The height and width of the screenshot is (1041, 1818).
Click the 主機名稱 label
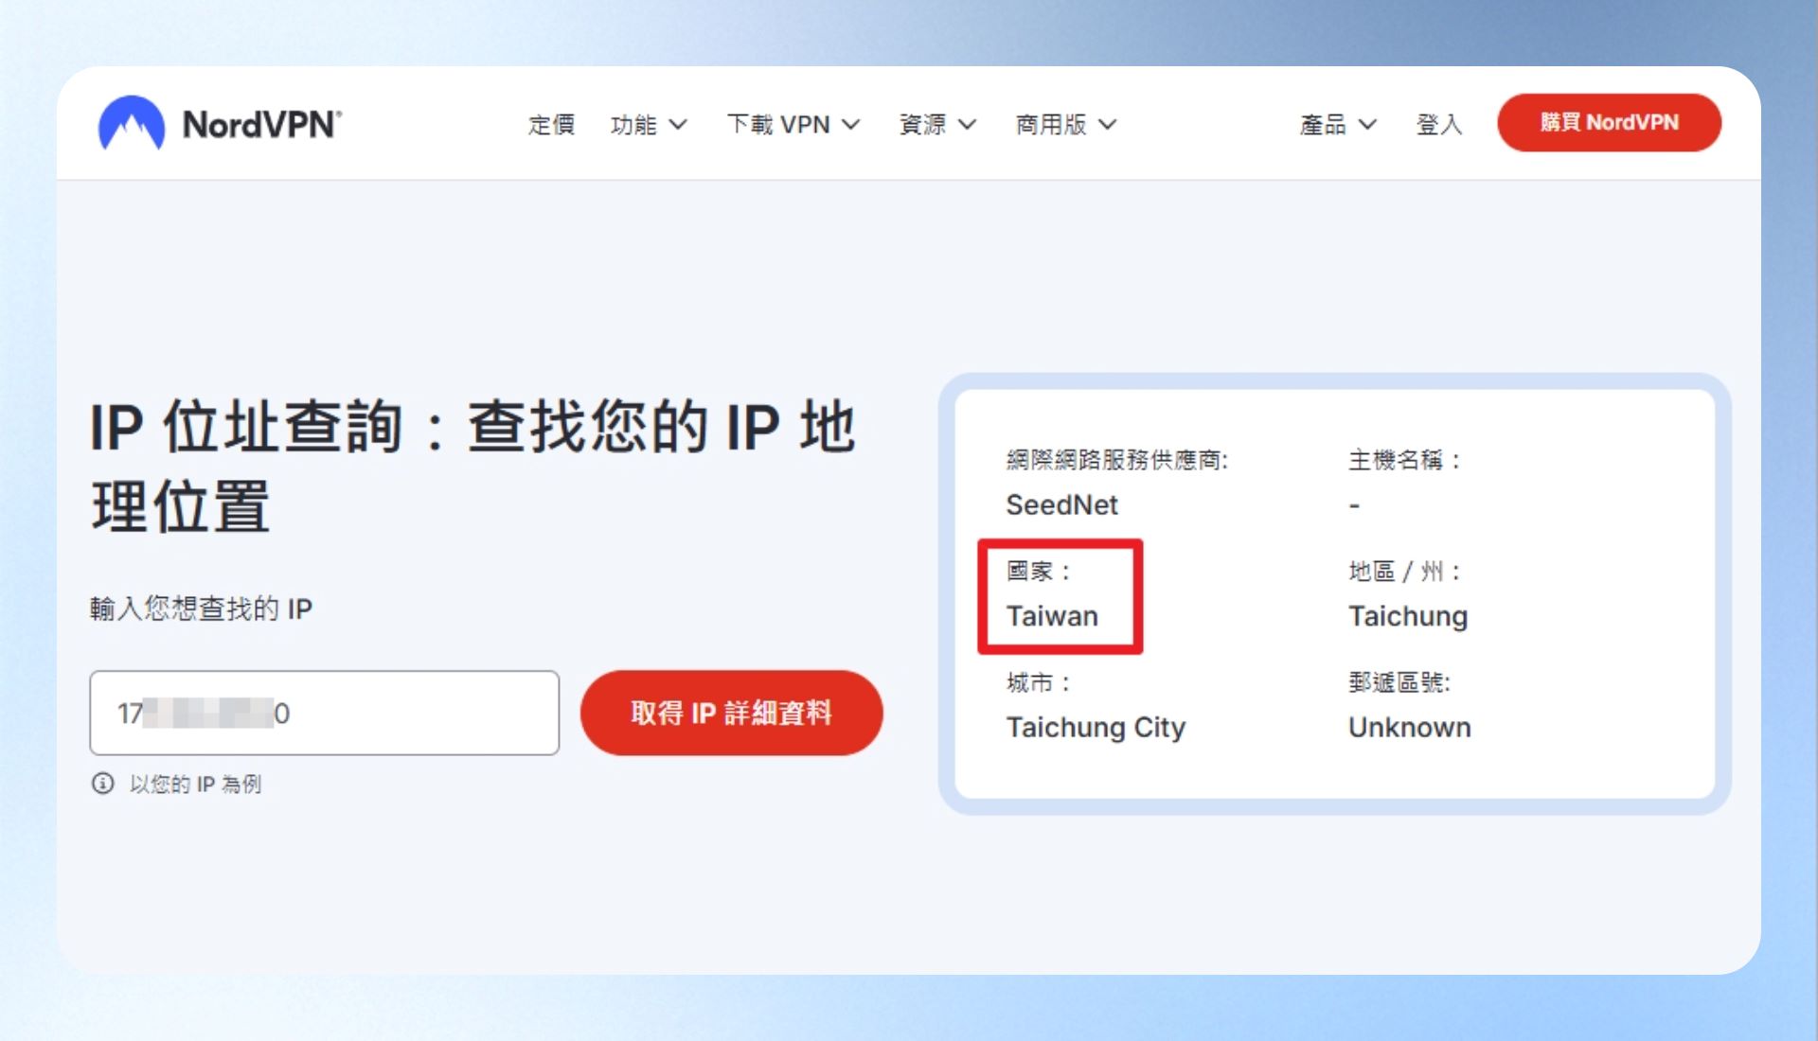coord(1405,460)
